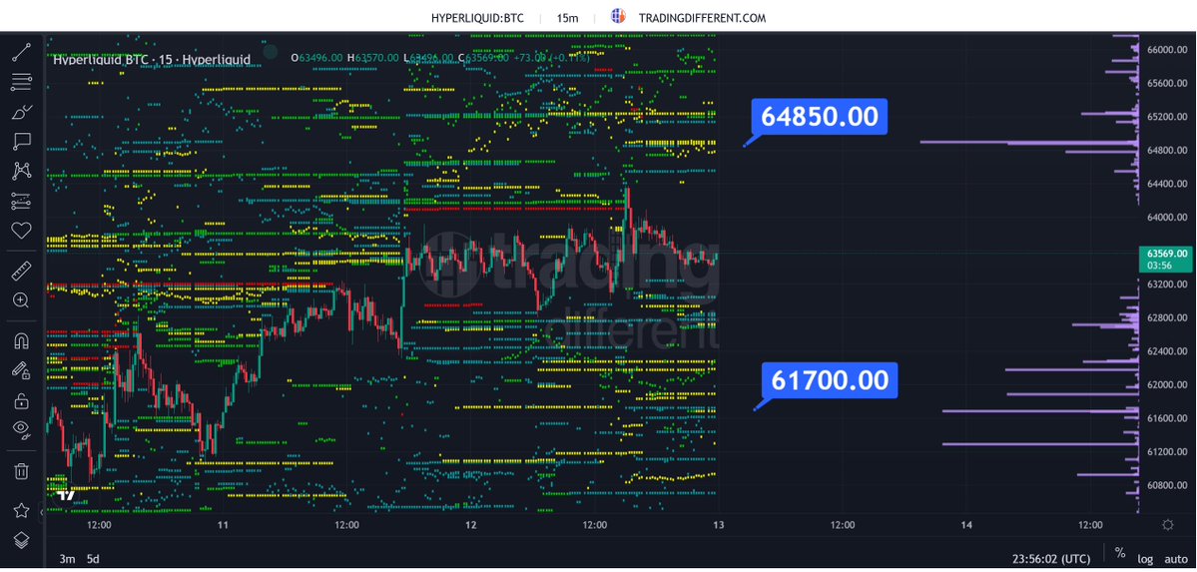Select the ruler measure tool
This screenshot has width=1197, height=572.
(x=21, y=270)
